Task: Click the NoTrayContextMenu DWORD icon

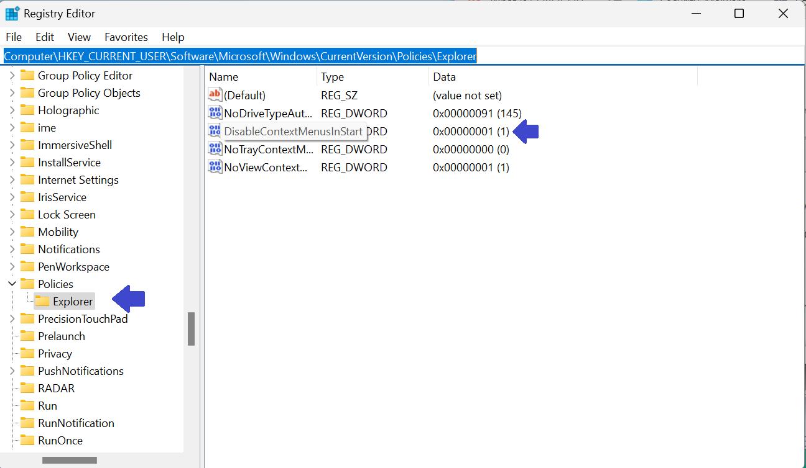Action: [x=215, y=149]
